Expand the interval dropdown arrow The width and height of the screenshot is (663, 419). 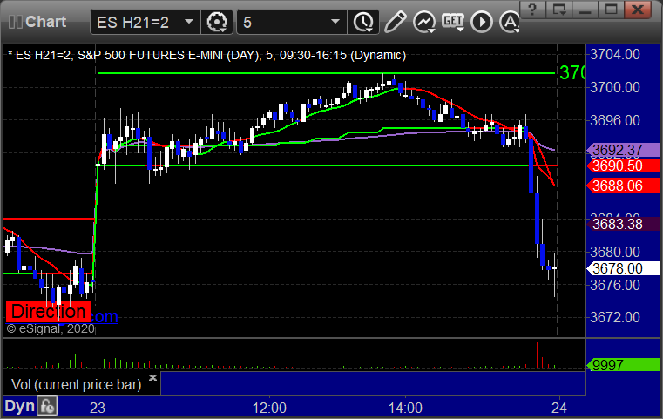(335, 22)
